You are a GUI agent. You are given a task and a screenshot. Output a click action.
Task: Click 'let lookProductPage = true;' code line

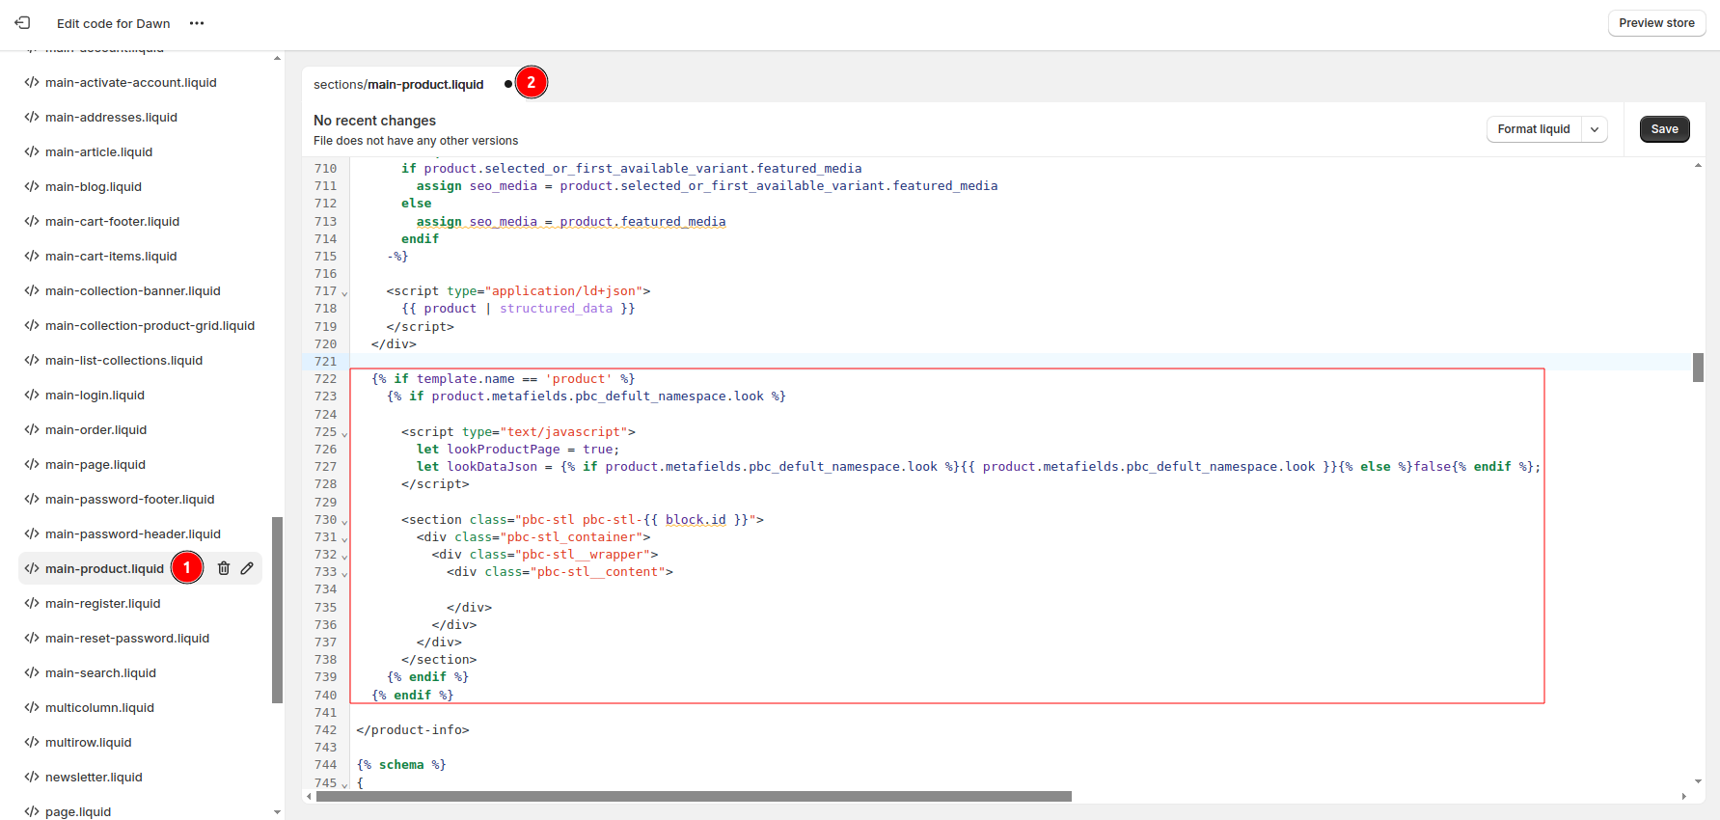pyautogui.click(x=518, y=450)
